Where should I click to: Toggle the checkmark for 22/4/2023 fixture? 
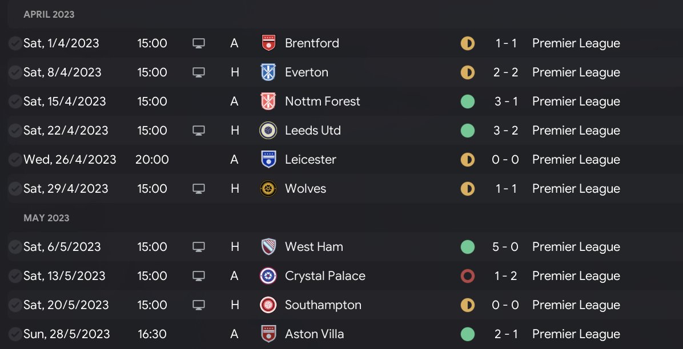[x=15, y=131]
